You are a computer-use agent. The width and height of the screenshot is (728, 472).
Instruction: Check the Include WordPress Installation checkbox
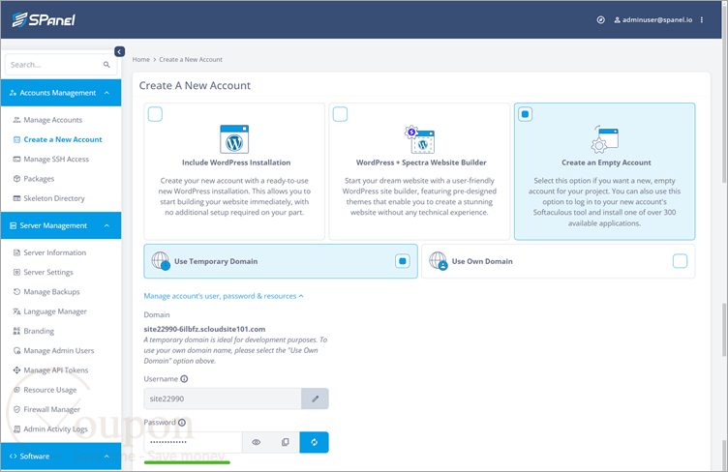pos(155,114)
